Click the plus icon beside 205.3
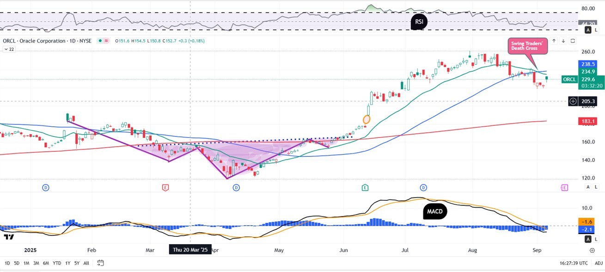The height and width of the screenshot is (272, 605). (573, 101)
